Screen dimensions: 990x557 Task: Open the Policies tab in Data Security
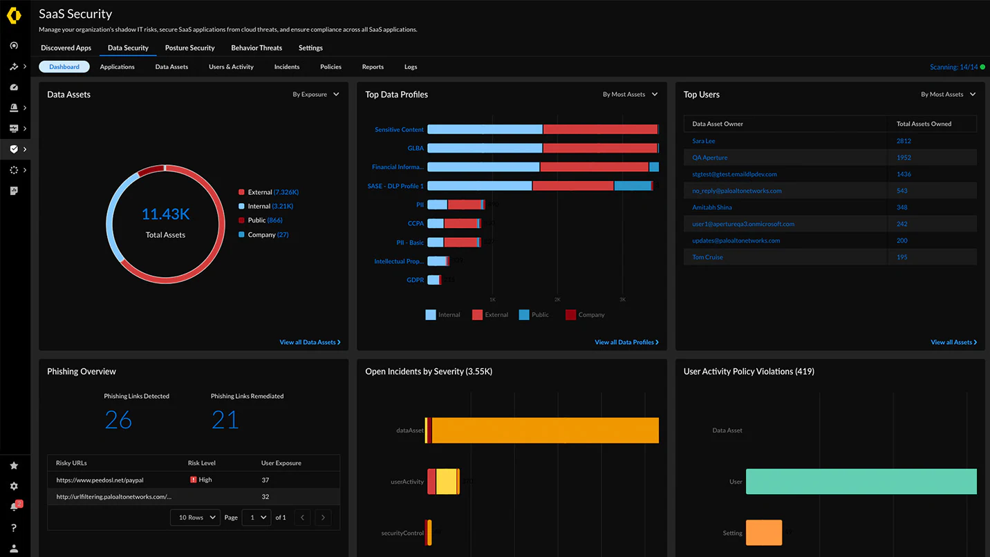pyautogui.click(x=330, y=66)
